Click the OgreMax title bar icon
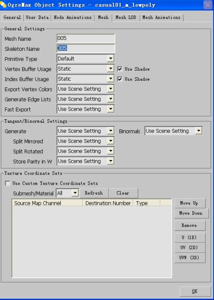 tap(3, 4)
